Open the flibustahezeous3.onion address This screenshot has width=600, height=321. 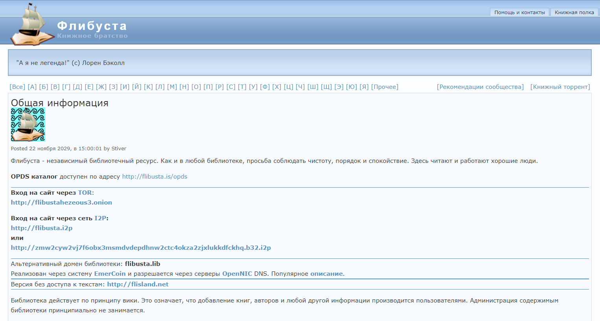click(61, 203)
